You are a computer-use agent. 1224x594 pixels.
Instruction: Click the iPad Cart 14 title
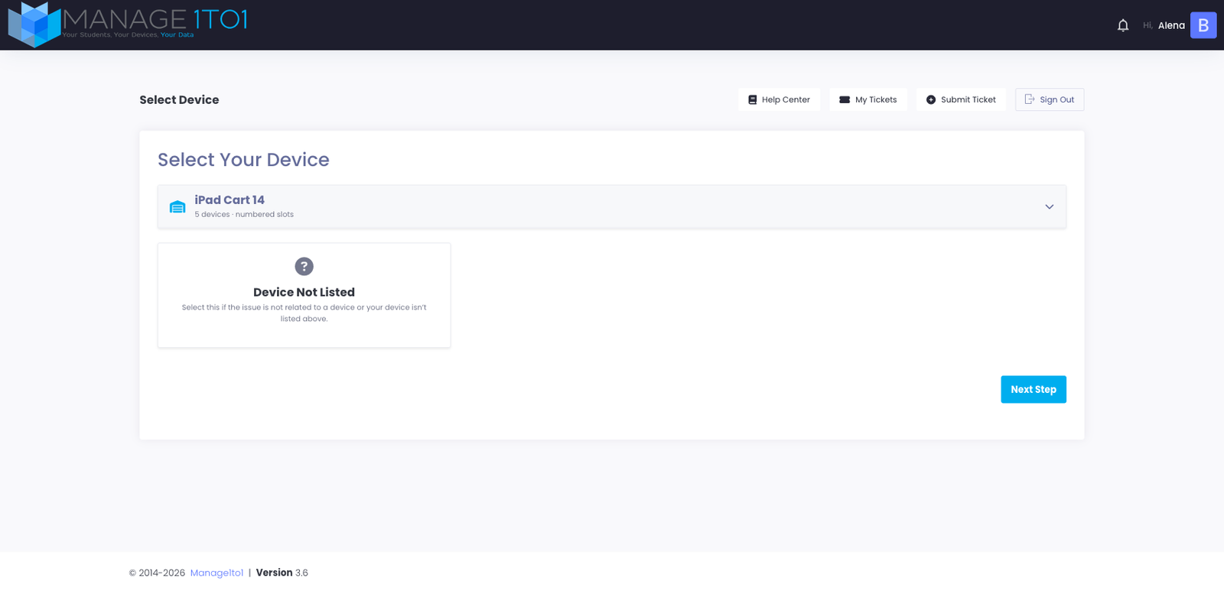pos(229,200)
